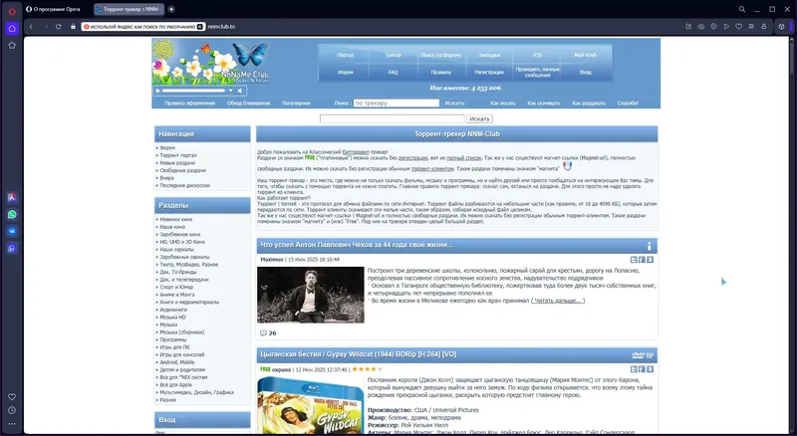Screen dimensions: 797x436
Task: Open the RSS menu item
Action: coord(537,55)
